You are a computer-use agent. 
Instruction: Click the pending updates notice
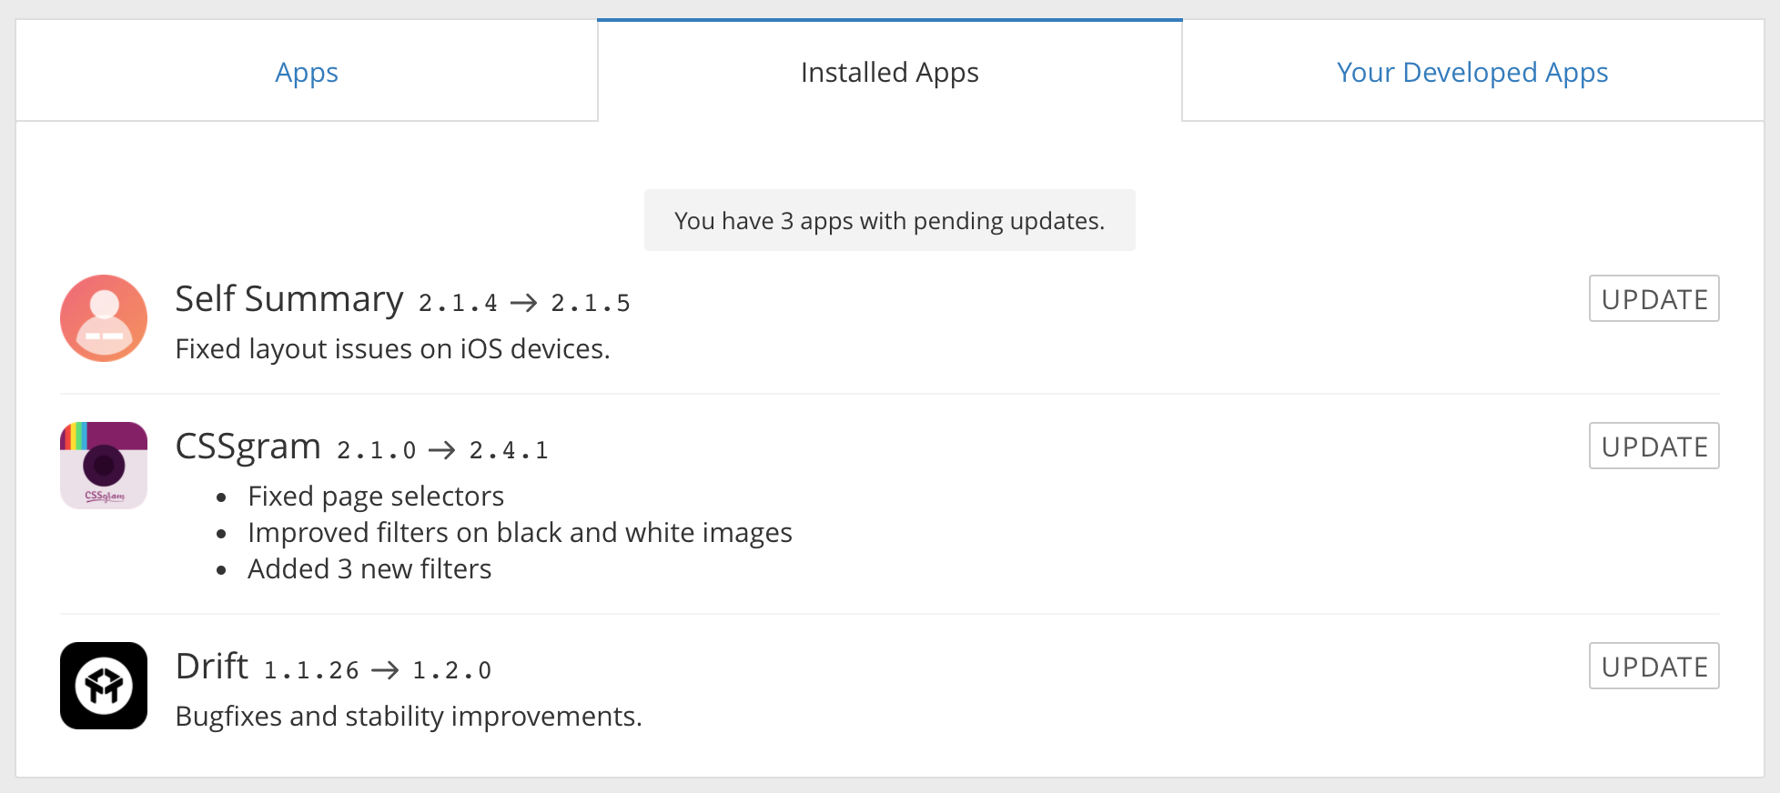pos(890,220)
